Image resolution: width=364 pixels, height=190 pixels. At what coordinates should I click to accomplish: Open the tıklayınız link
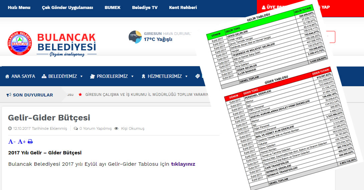click(183, 164)
